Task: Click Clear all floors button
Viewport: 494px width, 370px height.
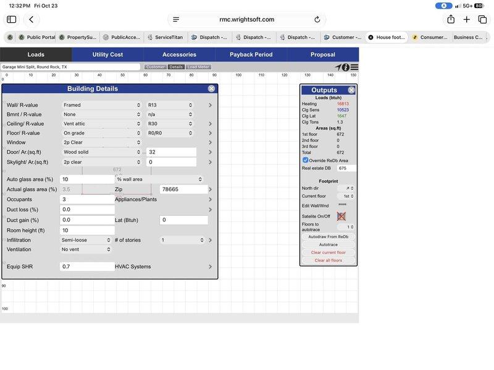Action: point(329,260)
